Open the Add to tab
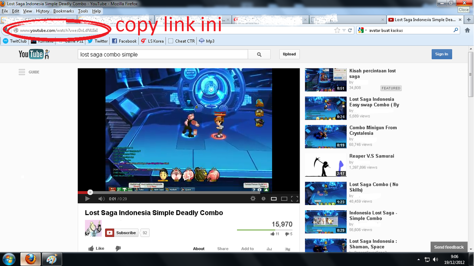 click(x=247, y=249)
